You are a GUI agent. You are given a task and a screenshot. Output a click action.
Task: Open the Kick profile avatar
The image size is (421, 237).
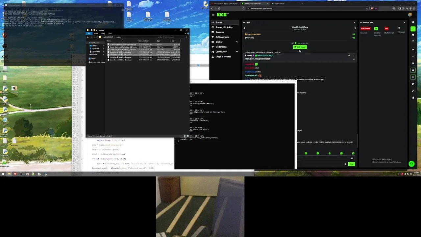click(410, 15)
